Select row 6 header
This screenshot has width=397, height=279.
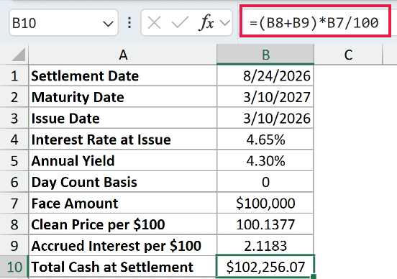(x=14, y=182)
